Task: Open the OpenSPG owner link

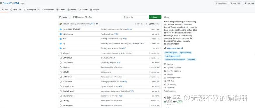Action: tap(8, 3)
